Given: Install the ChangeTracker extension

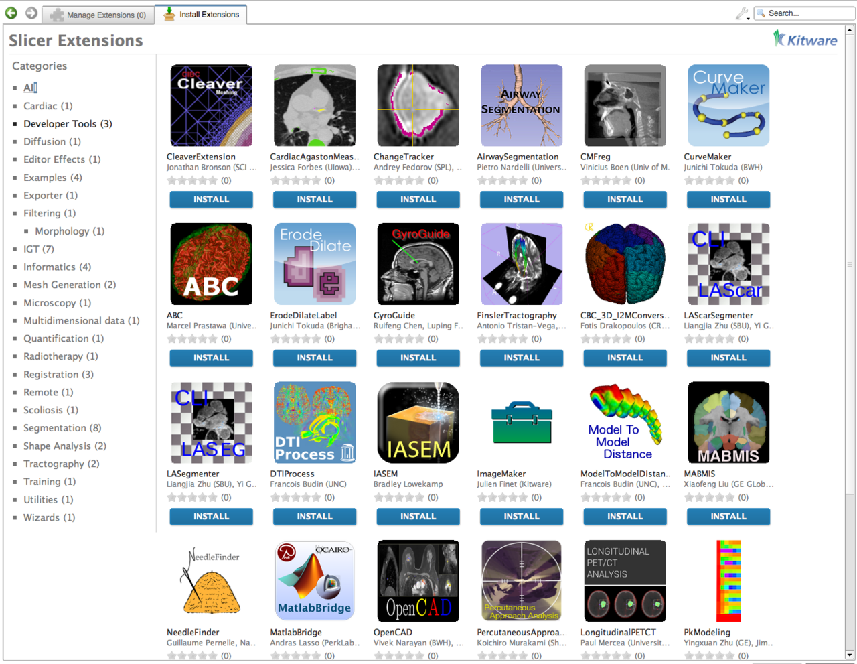Looking at the screenshot, I should click(418, 200).
